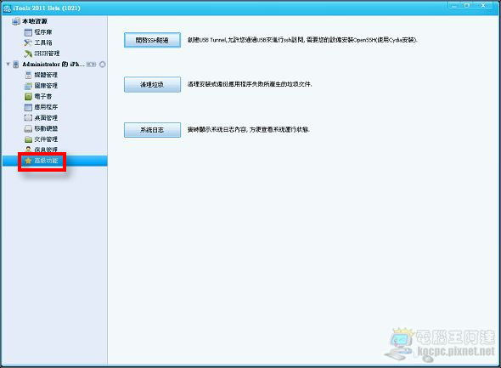Open 文件管理 folder icon
Image resolution: width=501 pixels, height=368 pixels.
click(28, 139)
